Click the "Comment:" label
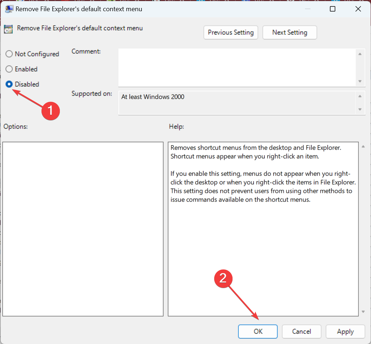The height and width of the screenshot is (344, 371). coord(86,51)
